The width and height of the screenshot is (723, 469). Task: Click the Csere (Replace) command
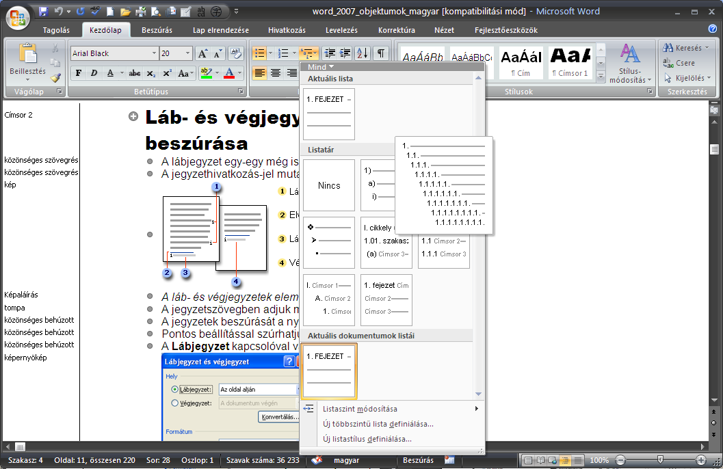pos(679,63)
